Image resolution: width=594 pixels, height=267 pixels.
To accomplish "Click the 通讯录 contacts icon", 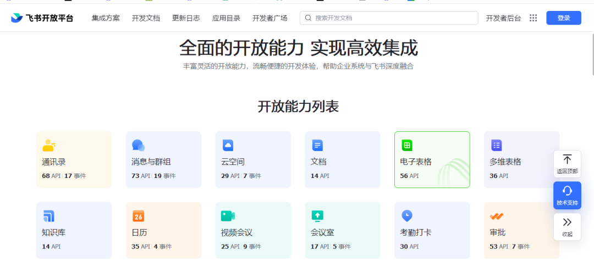I will coord(49,145).
